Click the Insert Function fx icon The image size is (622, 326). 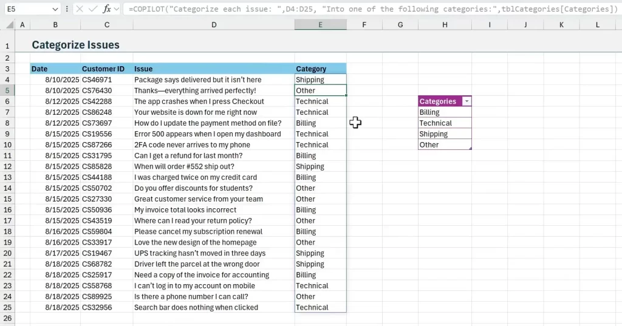(x=106, y=9)
